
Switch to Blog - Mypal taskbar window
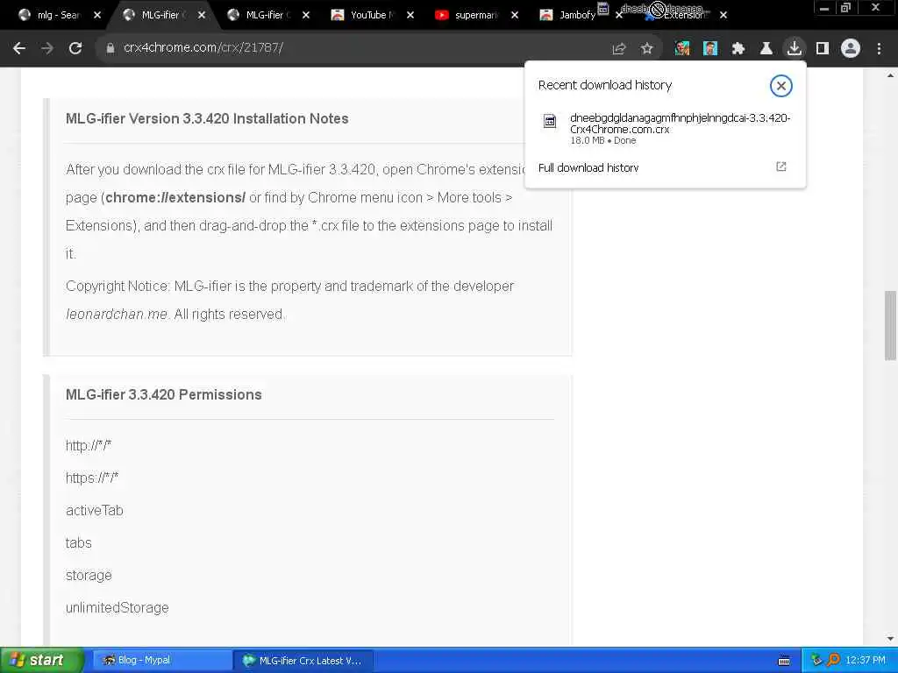161,661
